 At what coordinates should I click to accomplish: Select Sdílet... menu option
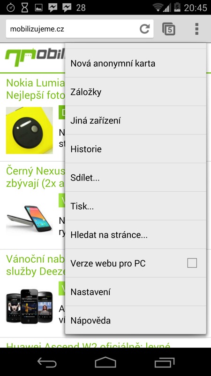[x=136, y=177]
